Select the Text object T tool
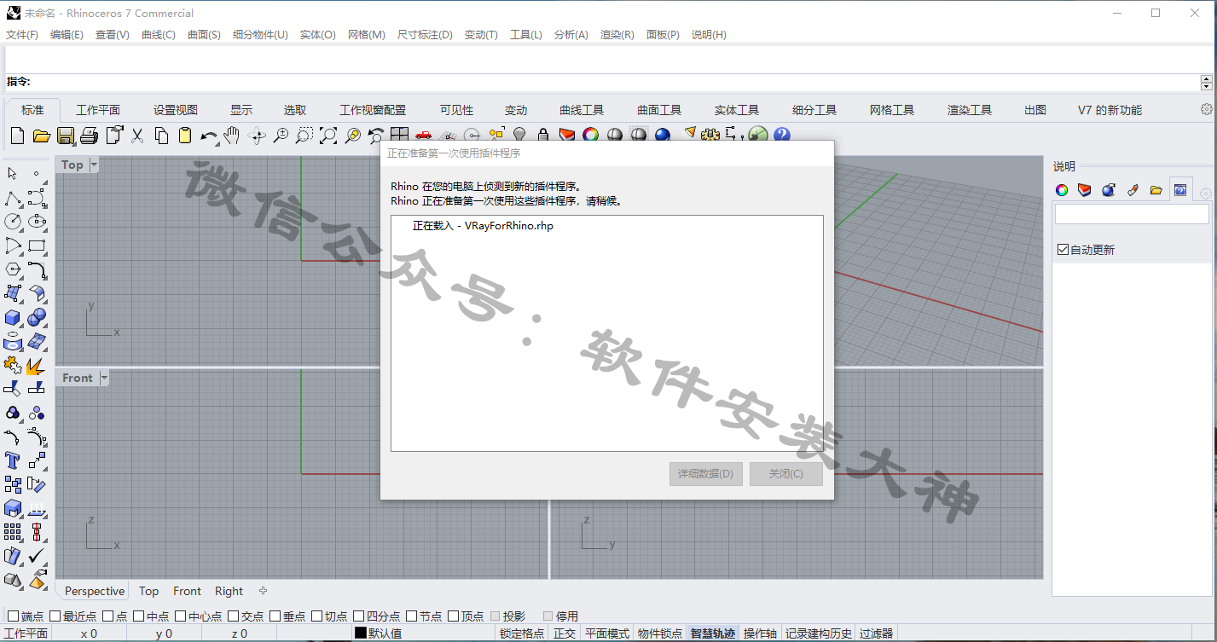Image resolution: width=1217 pixels, height=642 pixels. click(13, 460)
